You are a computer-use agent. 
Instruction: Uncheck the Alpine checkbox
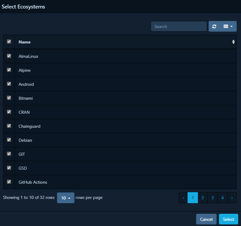pyautogui.click(x=9, y=70)
